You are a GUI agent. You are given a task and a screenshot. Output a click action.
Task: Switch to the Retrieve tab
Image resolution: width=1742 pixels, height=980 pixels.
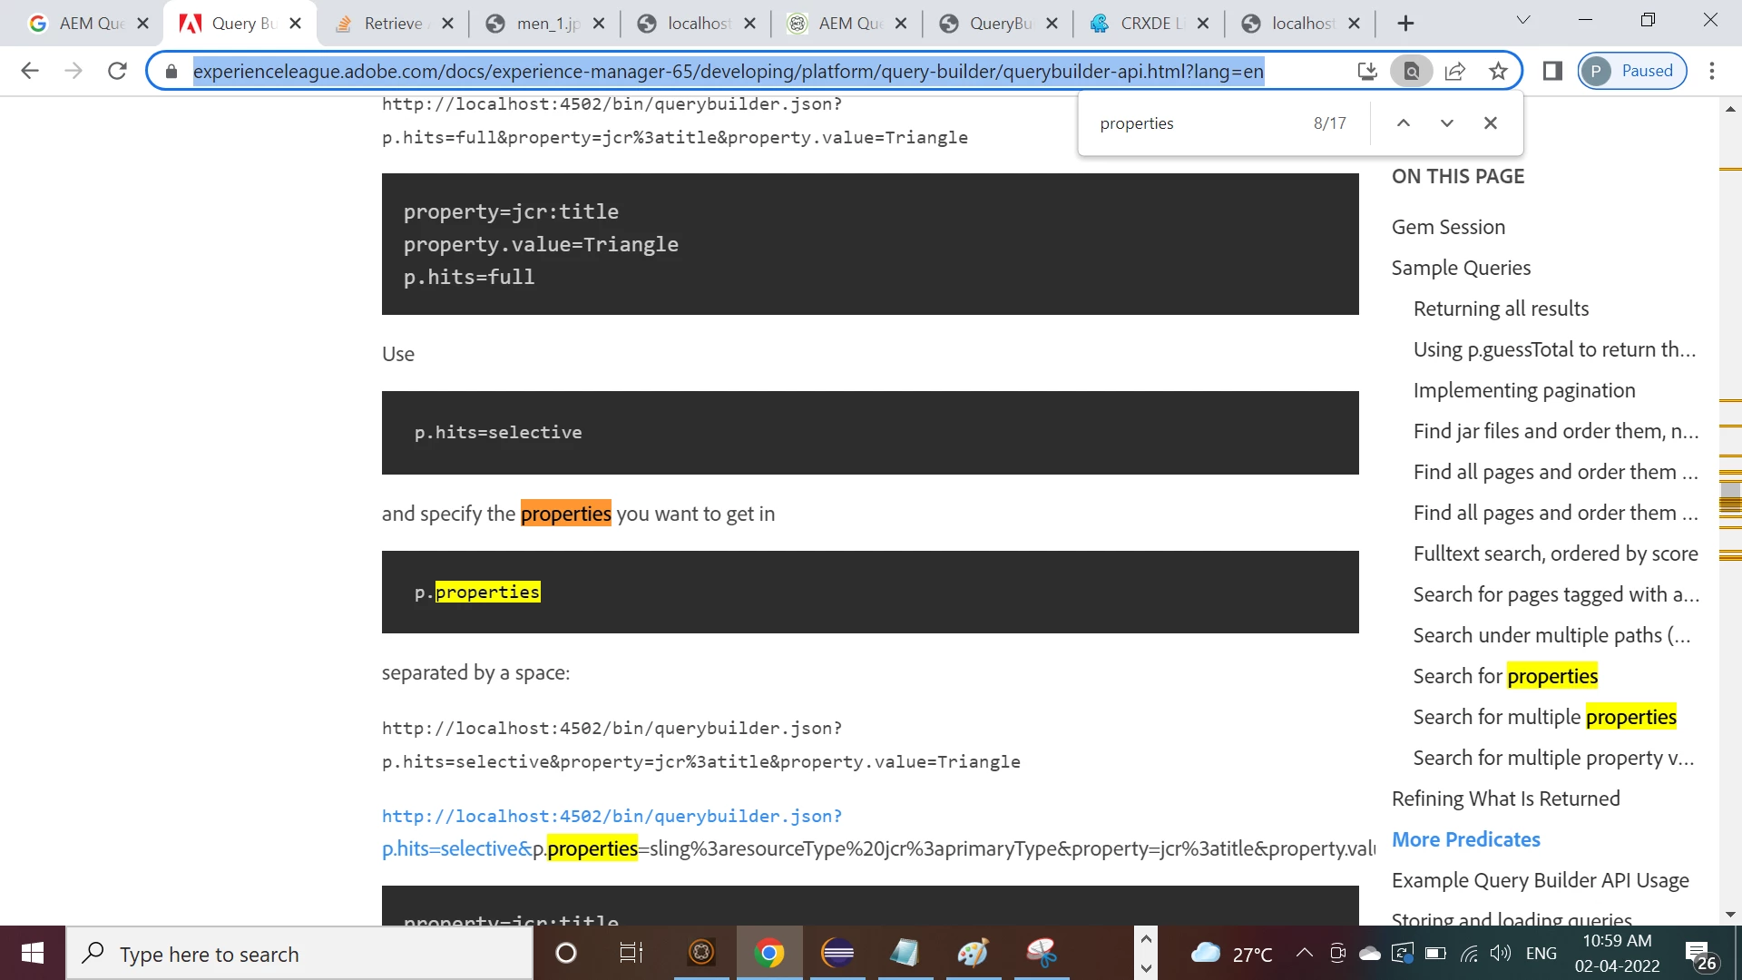[x=392, y=24]
